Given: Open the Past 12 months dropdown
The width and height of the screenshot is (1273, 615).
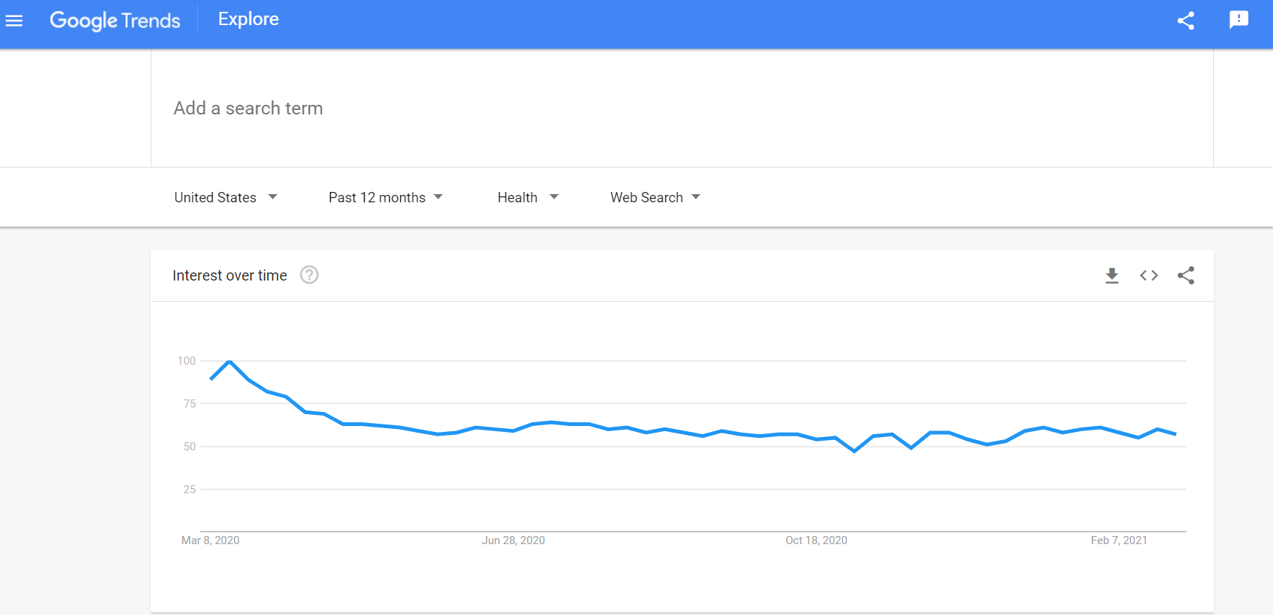Looking at the screenshot, I should pyautogui.click(x=385, y=197).
